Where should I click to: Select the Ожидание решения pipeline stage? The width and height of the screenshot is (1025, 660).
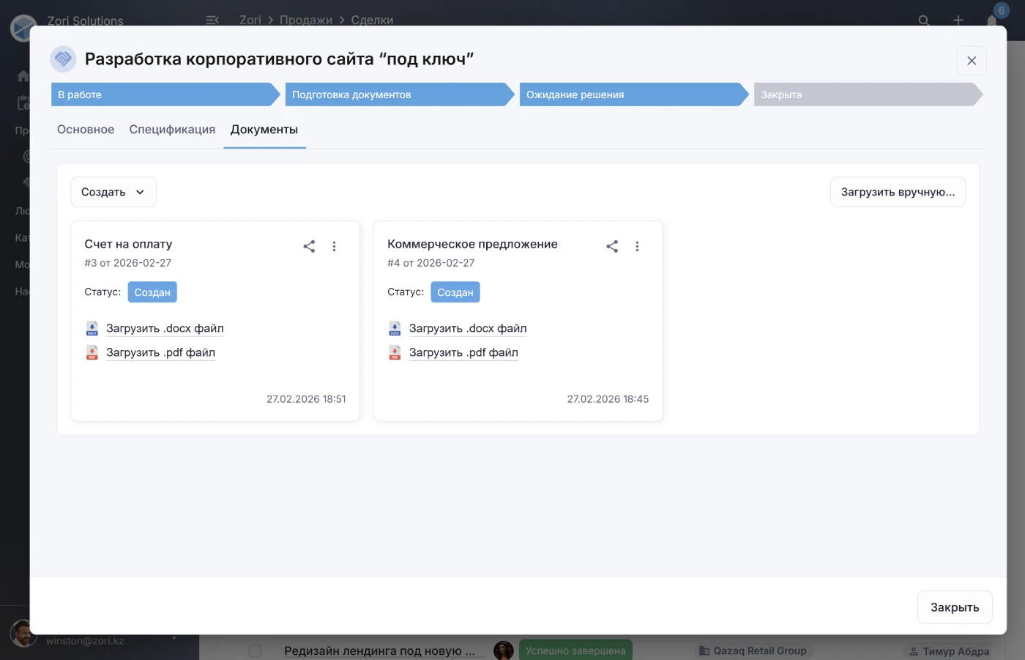click(574, 94)
